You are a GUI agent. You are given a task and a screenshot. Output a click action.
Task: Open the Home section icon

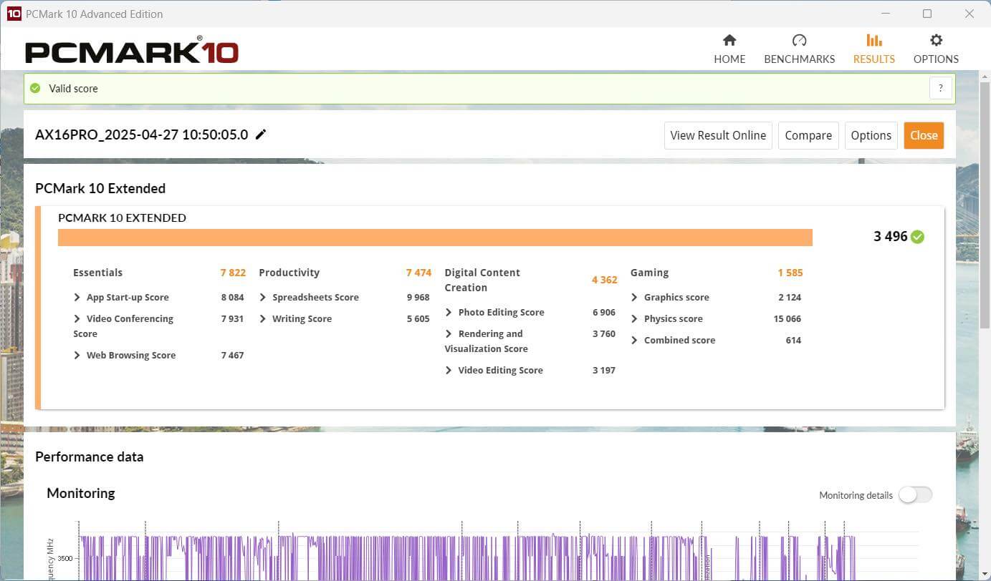click(x=729, y=40)
